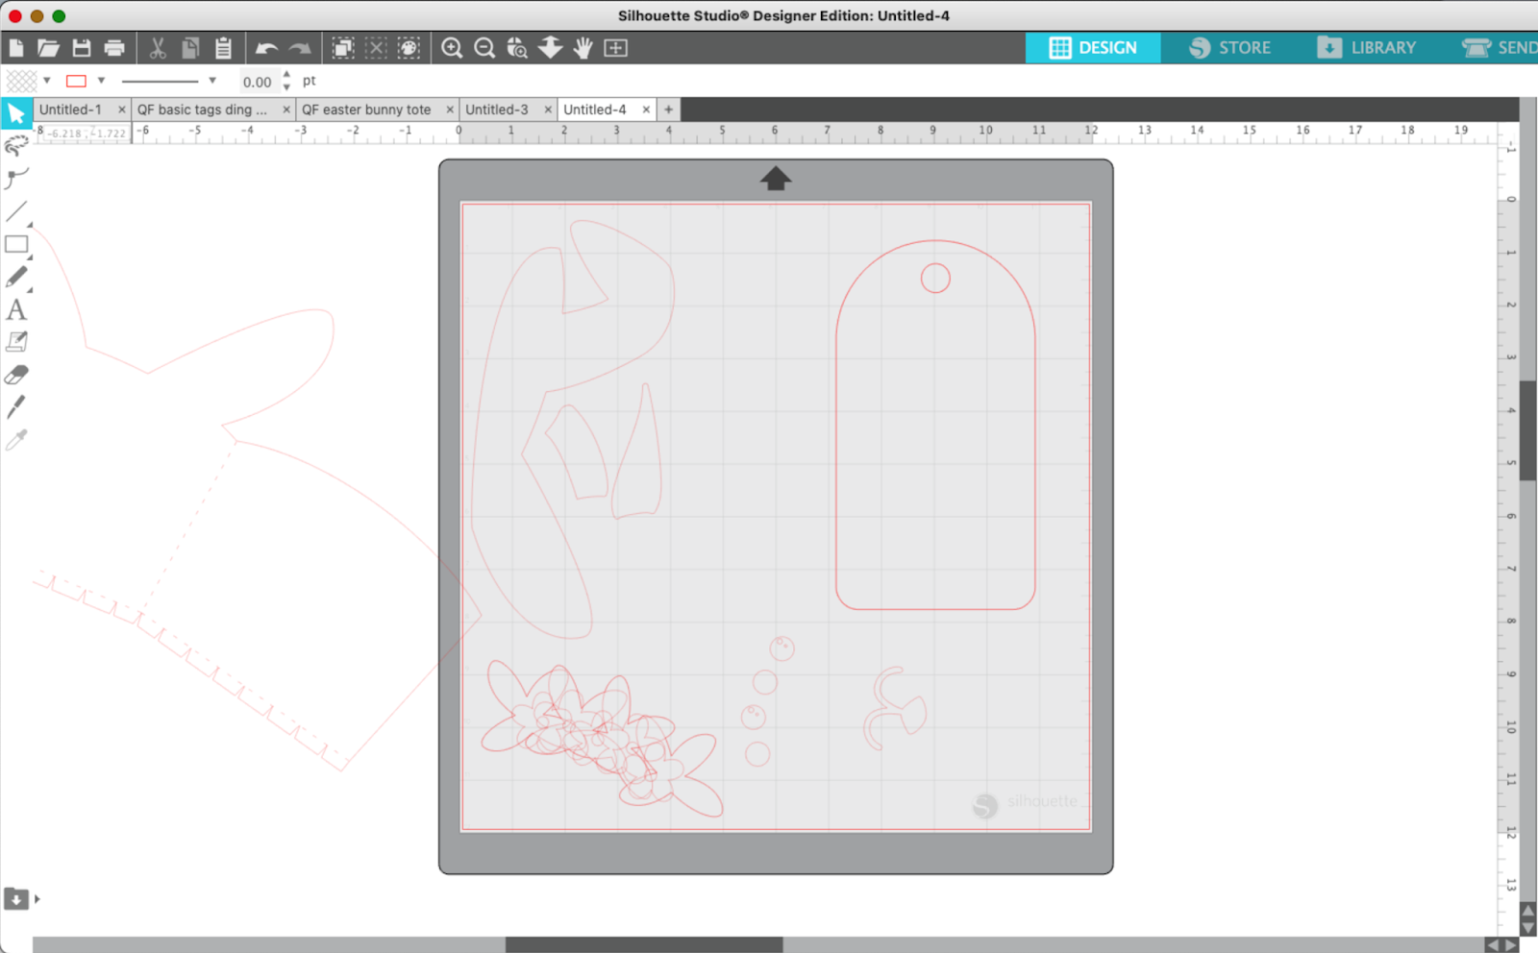The image size is (1538, 953).
Task: Activate the Zoom Selection tool
Action: [517, 48]
